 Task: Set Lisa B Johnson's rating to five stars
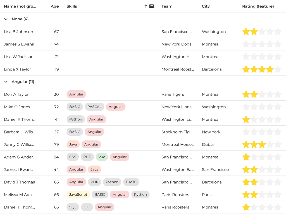point(278,31)
